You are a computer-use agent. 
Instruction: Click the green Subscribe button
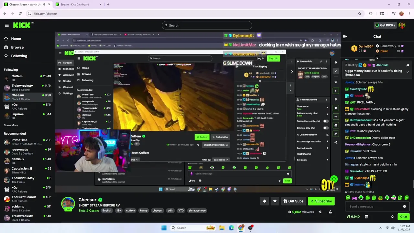pos(321,201)
